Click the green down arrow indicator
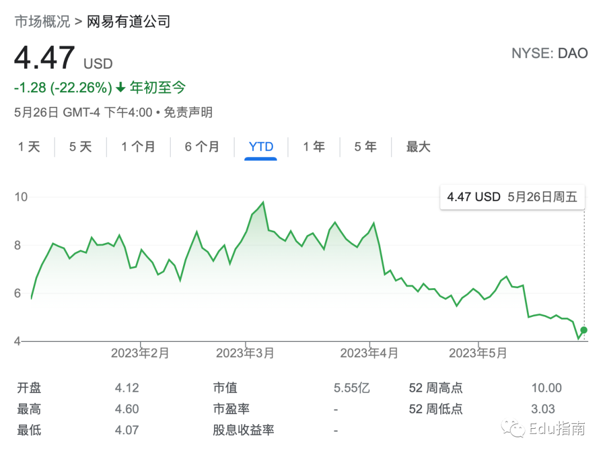 (121, 88)
